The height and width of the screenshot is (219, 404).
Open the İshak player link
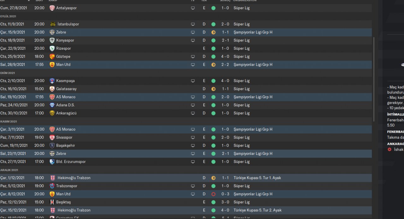(x=399, y=149)
